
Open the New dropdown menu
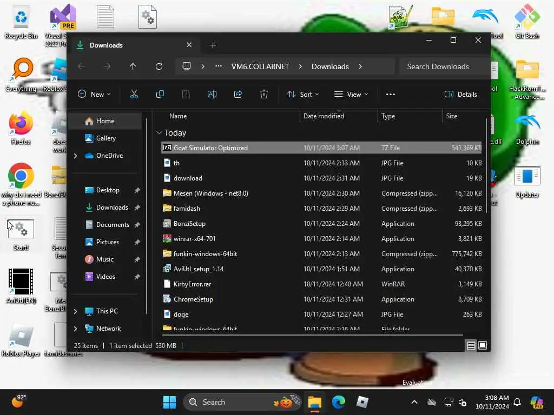tap(94, 94)
